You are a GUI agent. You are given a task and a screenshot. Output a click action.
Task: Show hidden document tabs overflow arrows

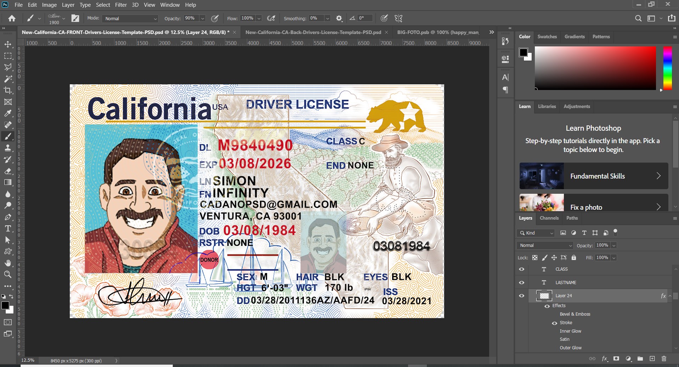pos(492,32)
